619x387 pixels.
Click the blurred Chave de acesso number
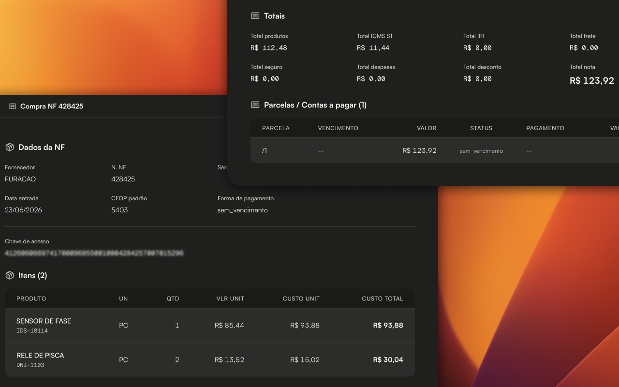click(94, 253)
